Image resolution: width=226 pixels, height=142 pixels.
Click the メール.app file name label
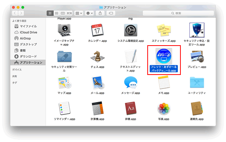coord(98,93)
